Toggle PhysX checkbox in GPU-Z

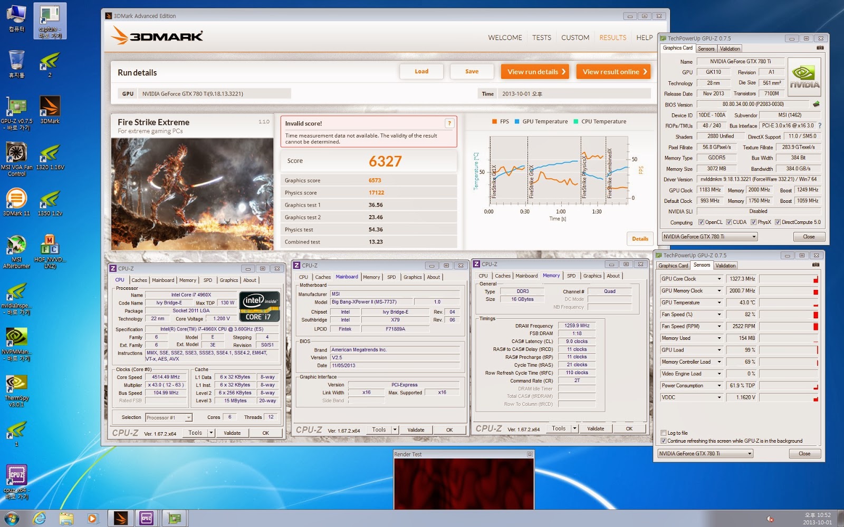[x=753, y=222]
